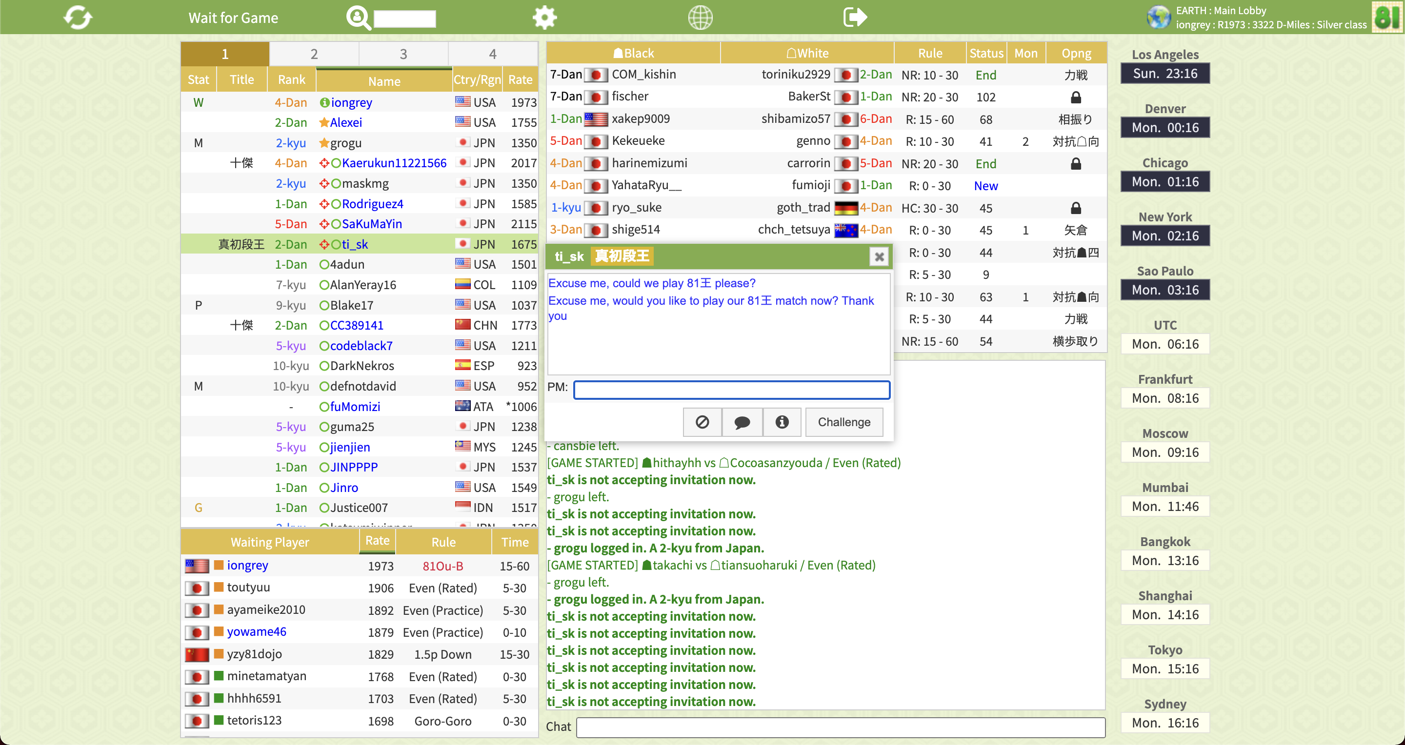Close the ti_sk message dialog
This screenshot has width=1405, height=745.
click(x=879, y=256)
